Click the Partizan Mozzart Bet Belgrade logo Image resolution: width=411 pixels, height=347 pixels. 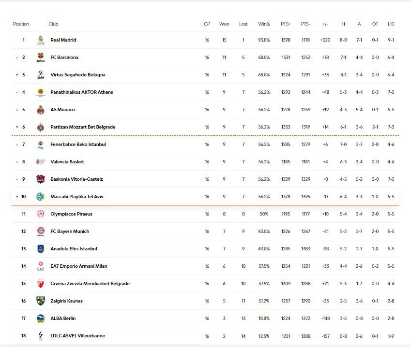point(41,127)
